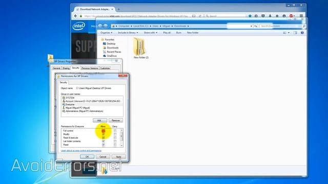
Task: Click Add in Permissions dialog
Action: coord(100,121)
